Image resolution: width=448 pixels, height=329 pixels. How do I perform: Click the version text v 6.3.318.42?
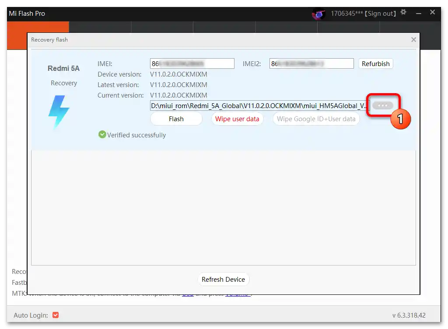pyautogui.click(x=409, y=315)
